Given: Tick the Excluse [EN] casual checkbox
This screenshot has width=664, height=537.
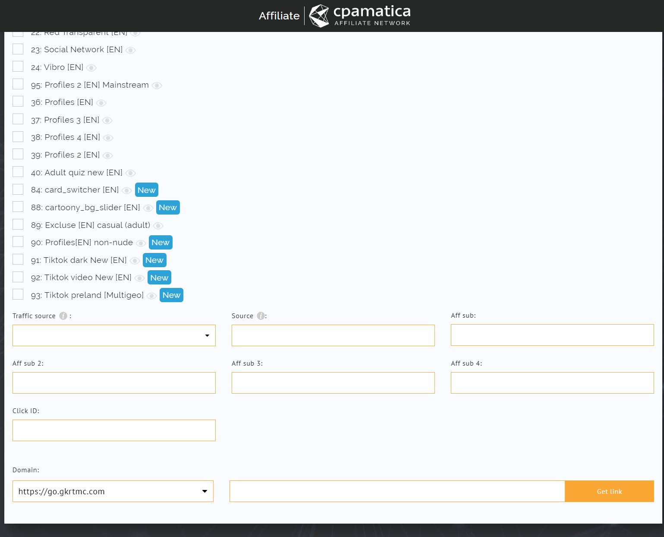Looking at the screenshot, I should 18,224.
